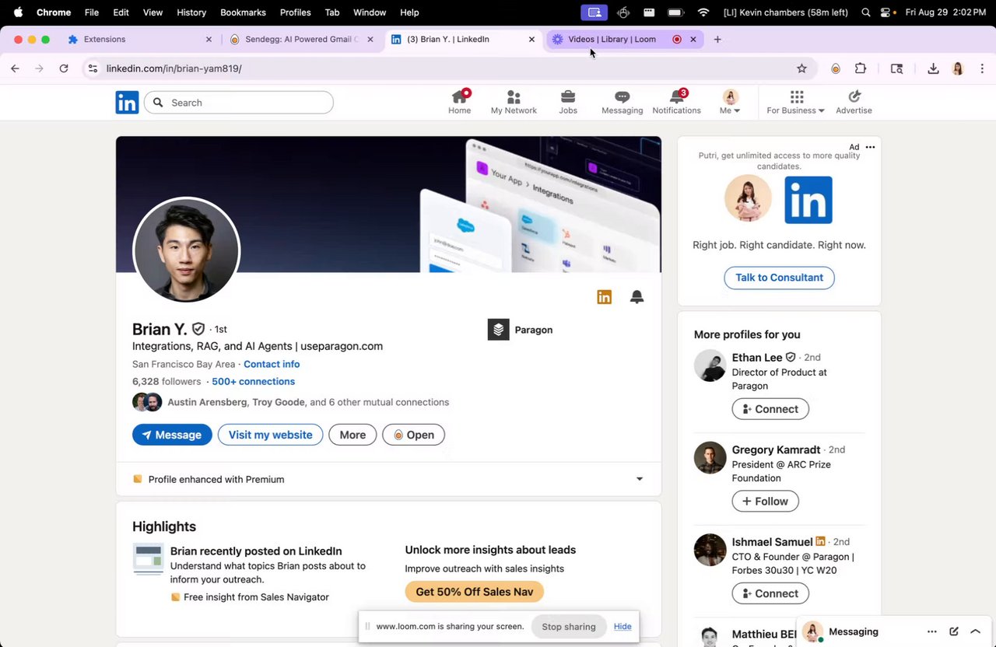
Task: Open mutual connections link with Austin Arensberg
Action: 308,402
